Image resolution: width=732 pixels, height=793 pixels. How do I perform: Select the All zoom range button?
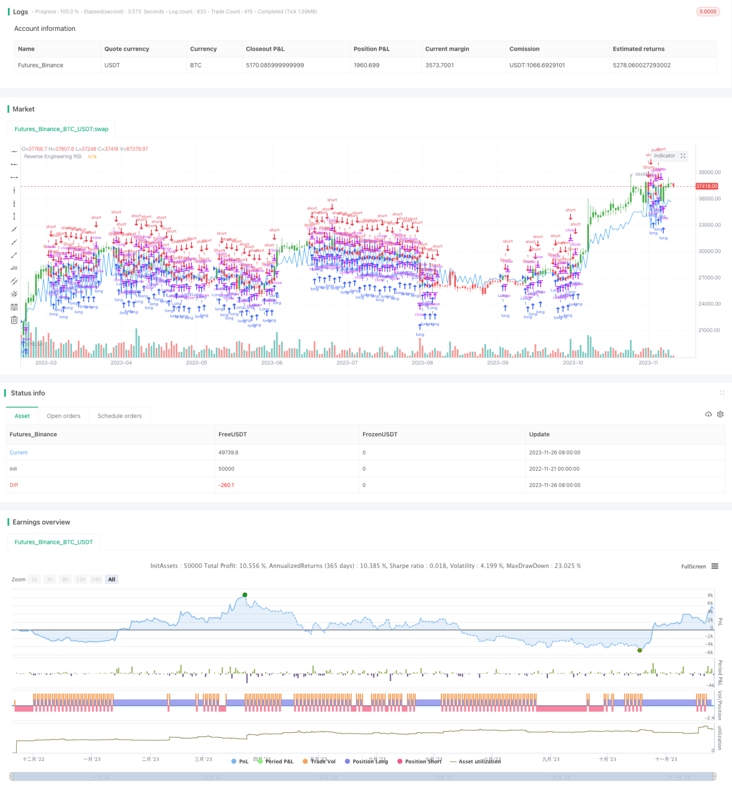coord(111,579)
